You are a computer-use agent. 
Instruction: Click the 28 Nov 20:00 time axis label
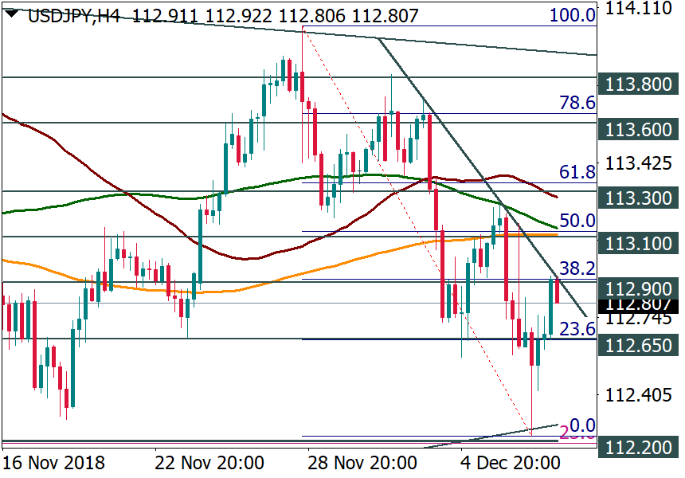pos(374,463)
